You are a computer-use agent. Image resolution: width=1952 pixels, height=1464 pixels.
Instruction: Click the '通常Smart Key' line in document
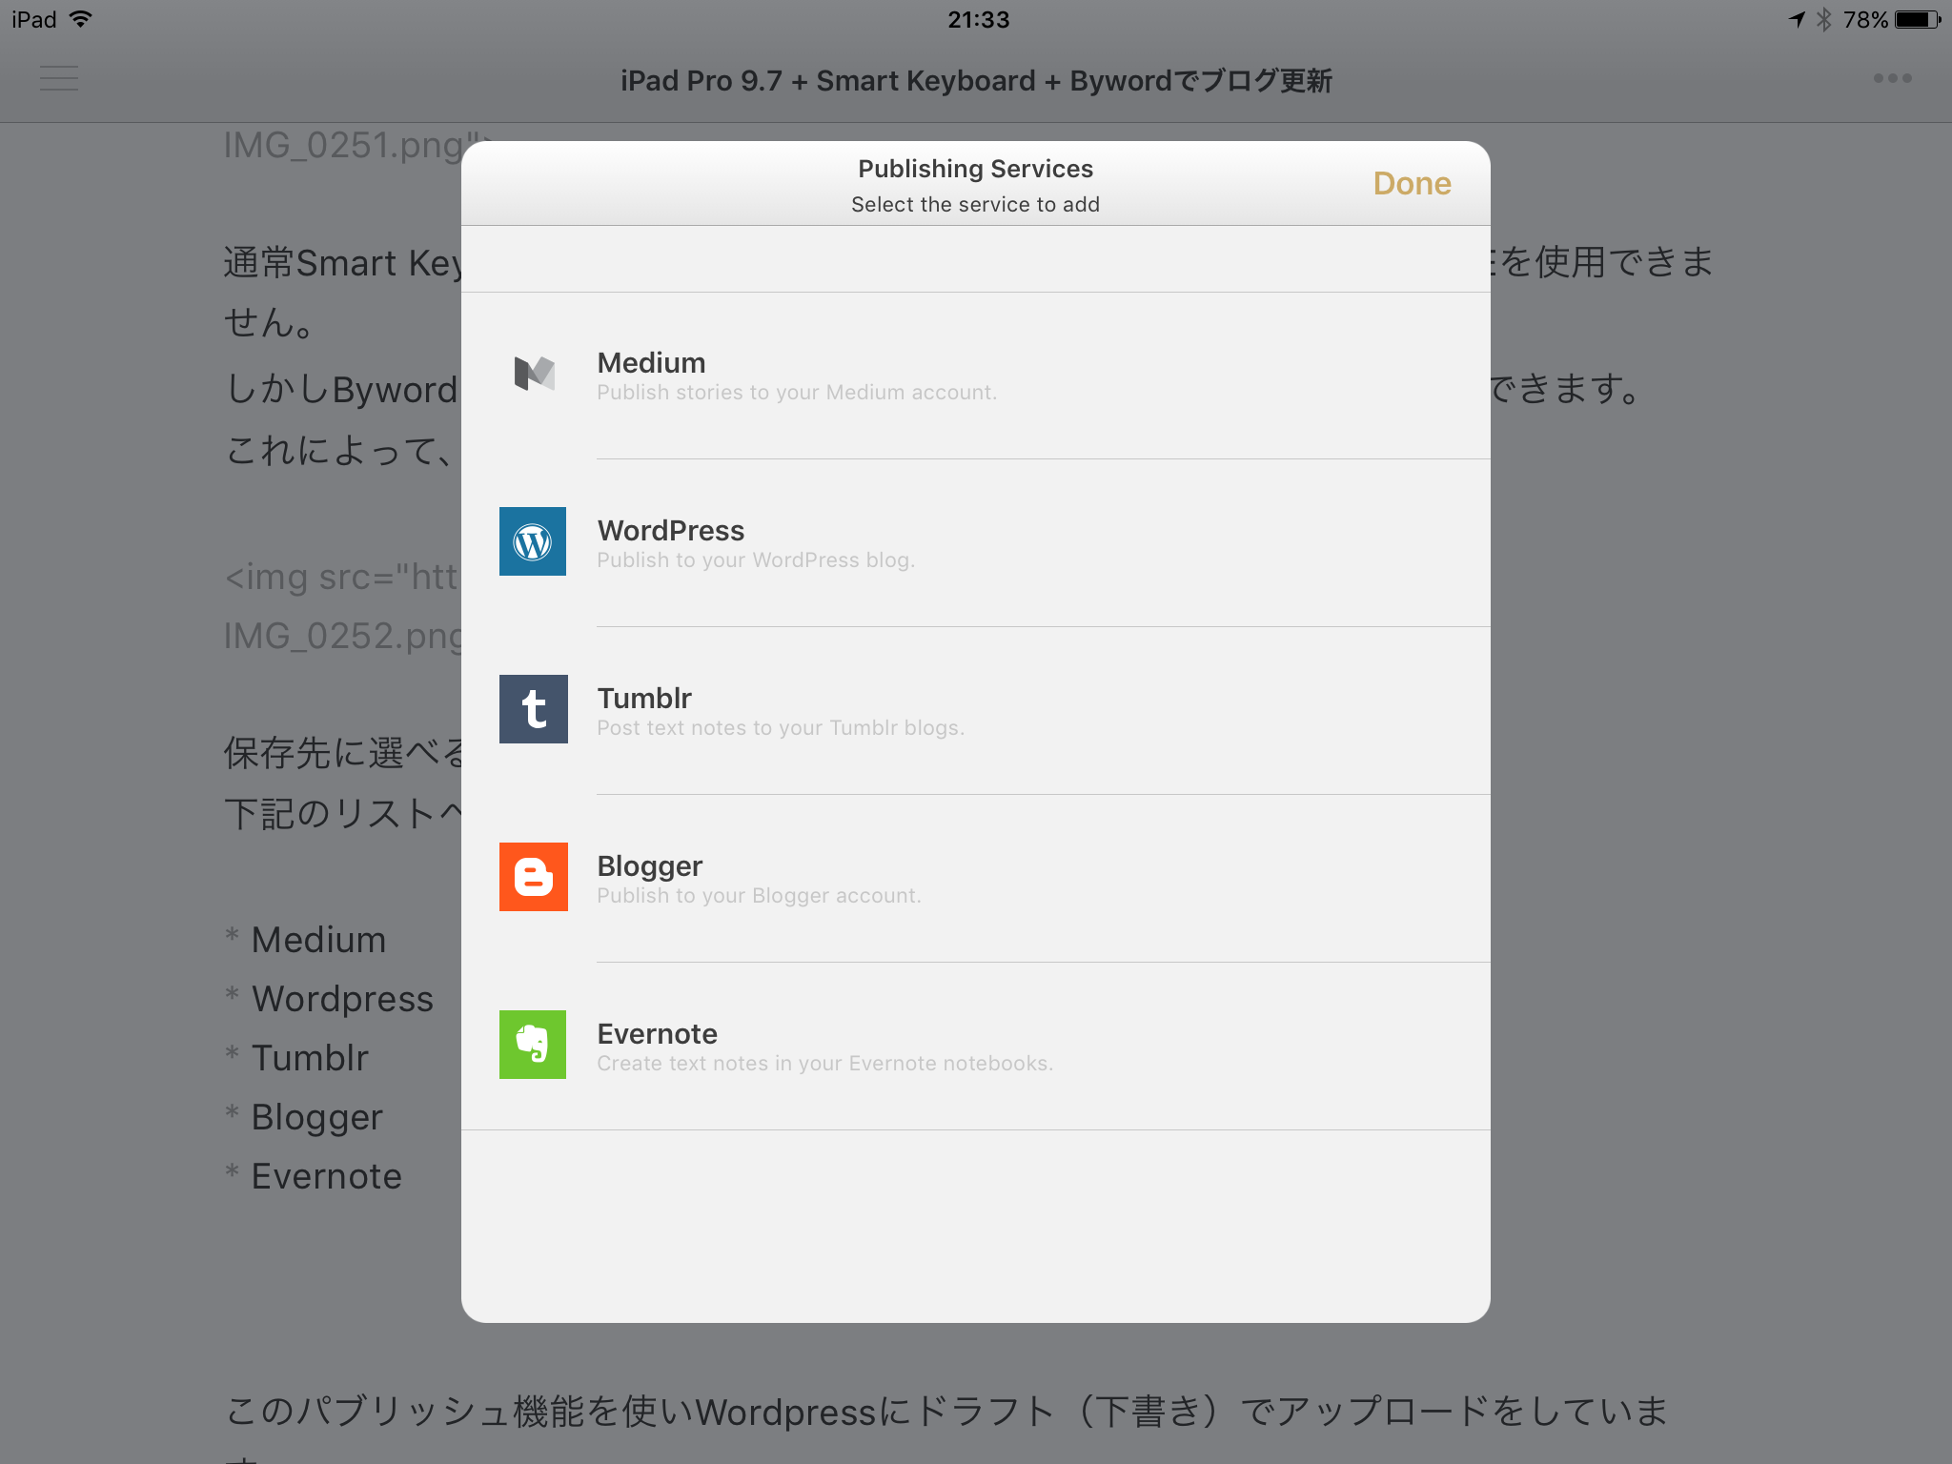(x=343, y=263)
